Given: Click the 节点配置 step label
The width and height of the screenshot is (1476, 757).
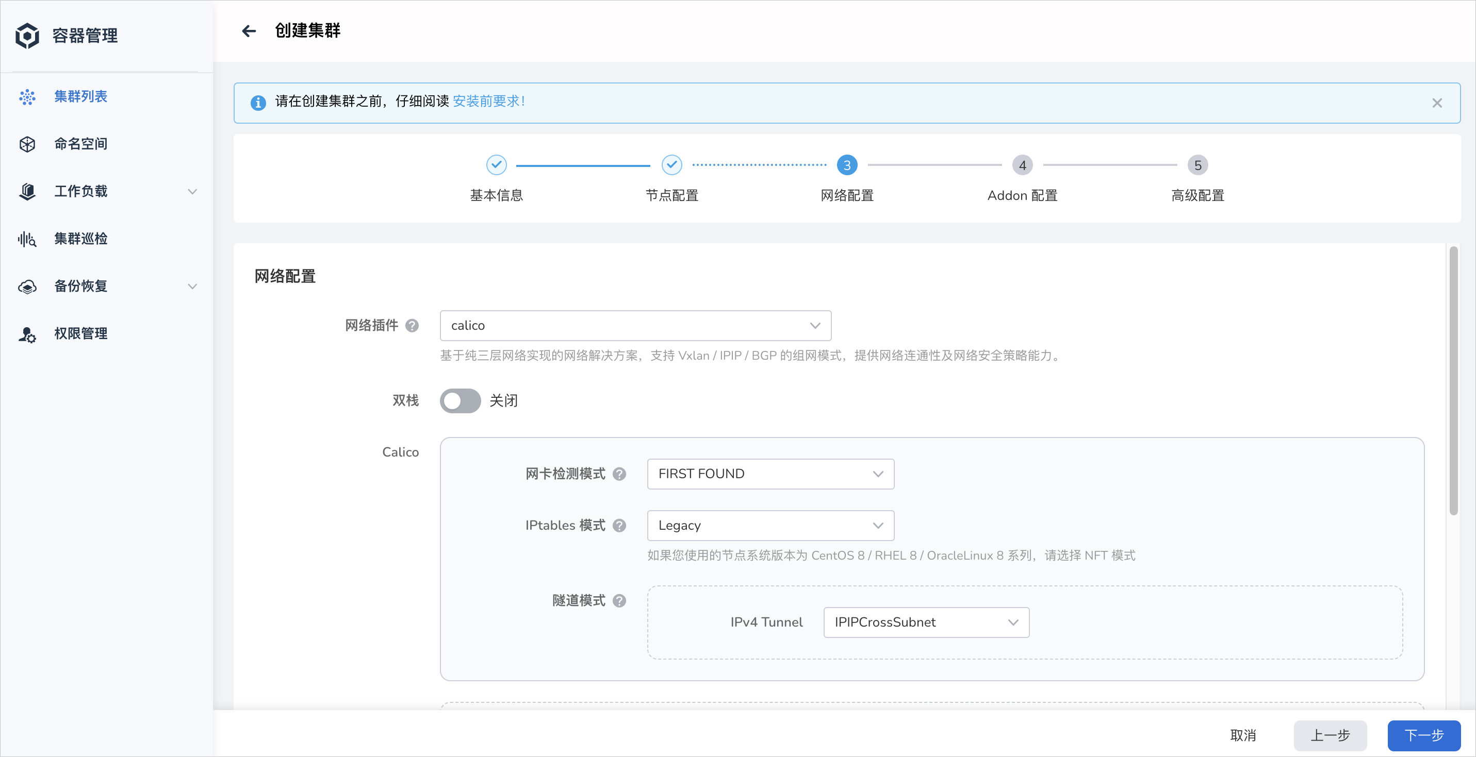Looking at the screenshot, I should 671,196.
